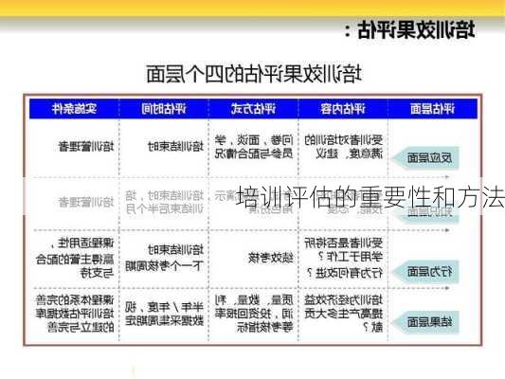Click '培训管理者' in the 反应层面 row
Viewport: 505px width, 379px height.
coord(86,147)
